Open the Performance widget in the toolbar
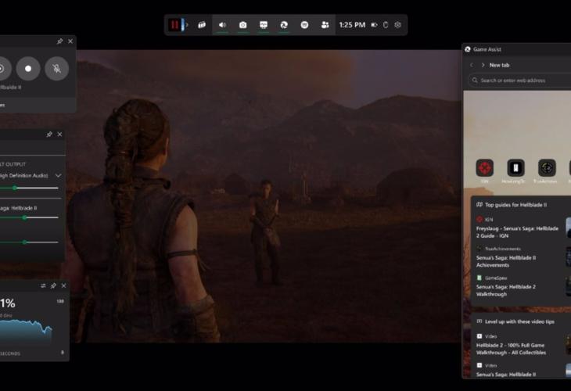Viewport: 571px width, 391px height. click(264, 25)
